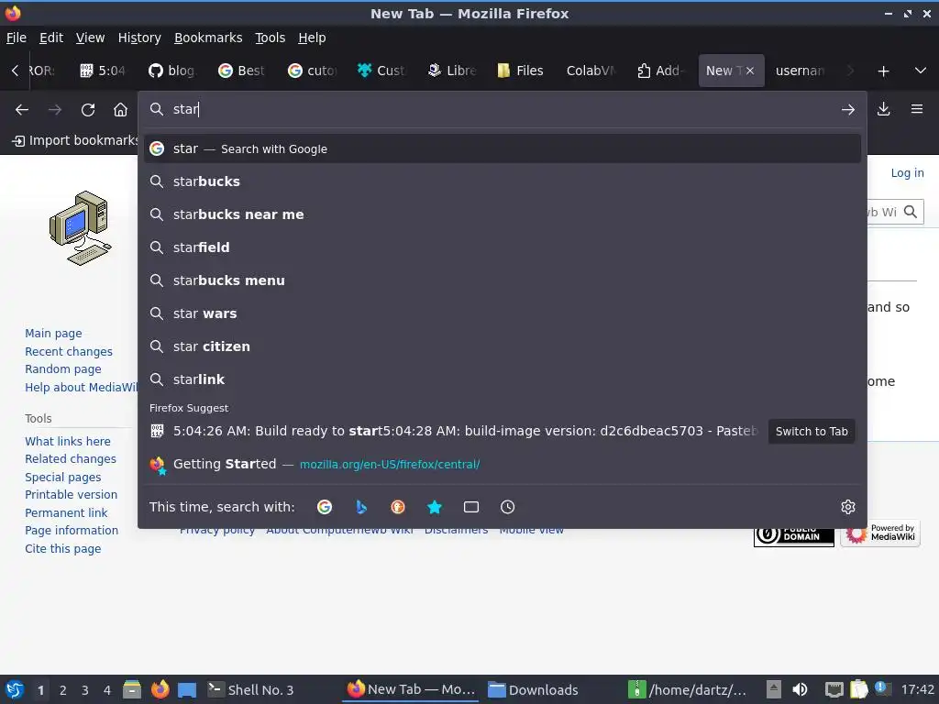
Task: Search in History clock icon
Action: (507, 507)
